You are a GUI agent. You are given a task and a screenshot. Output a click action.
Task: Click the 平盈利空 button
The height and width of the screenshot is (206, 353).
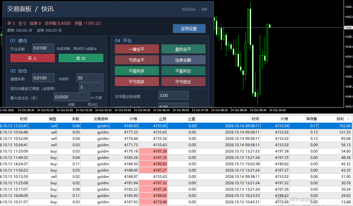coord(183,71)
